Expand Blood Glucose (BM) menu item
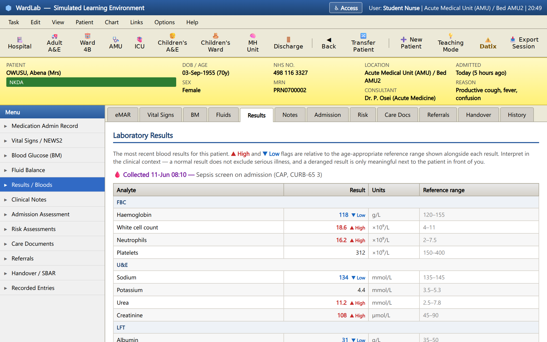 click(52, 155)
